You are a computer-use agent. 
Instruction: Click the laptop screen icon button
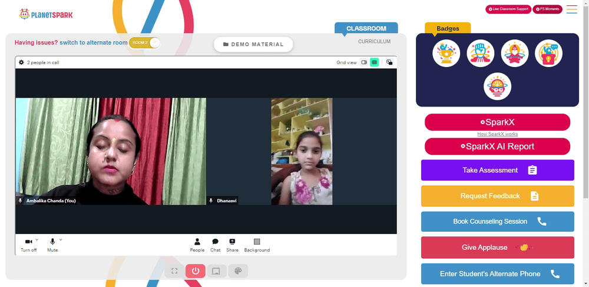[x=216, y=271]
